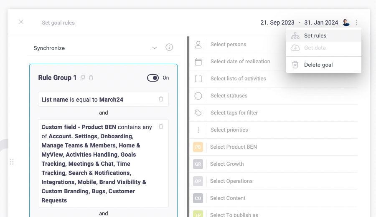Duplicate Rule Group 1 with copy icon
376x217 pixels.
coord(82,77)
